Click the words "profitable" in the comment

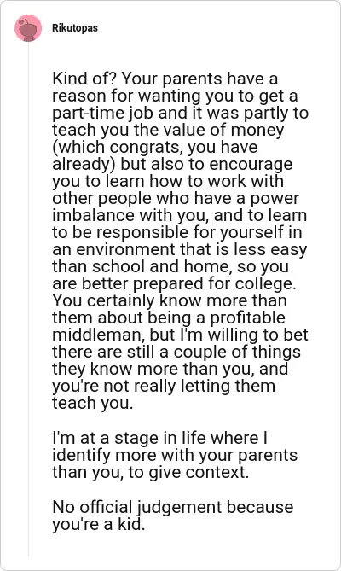247,318
